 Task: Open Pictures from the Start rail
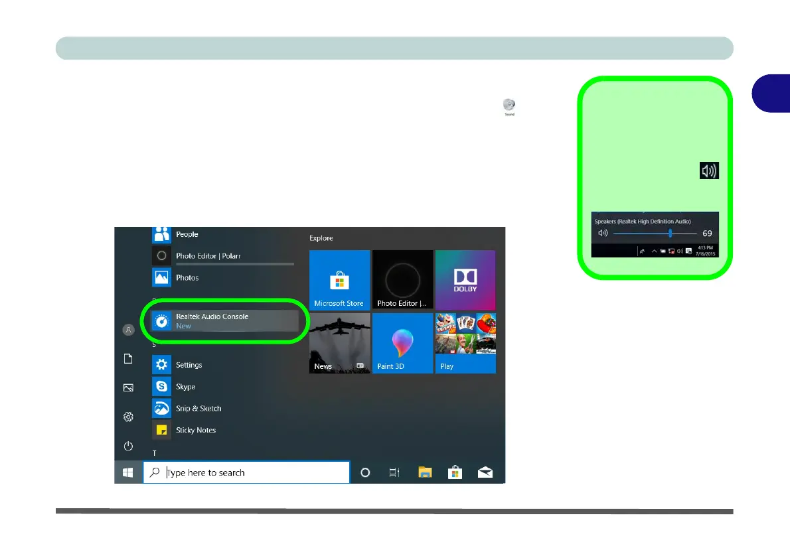pyautogui.click(x=129, y=387)
